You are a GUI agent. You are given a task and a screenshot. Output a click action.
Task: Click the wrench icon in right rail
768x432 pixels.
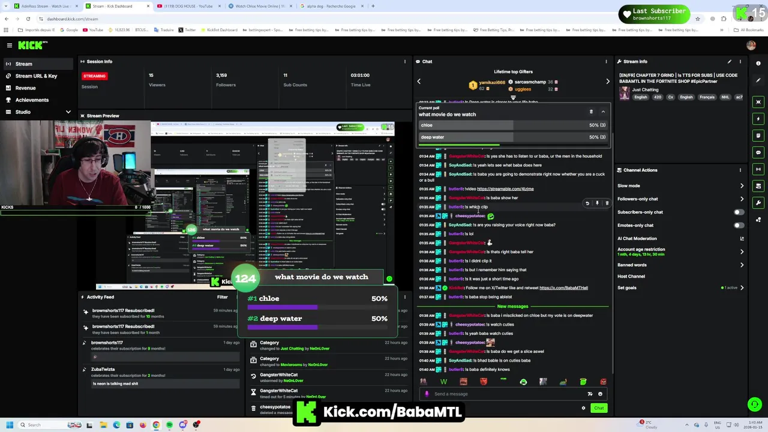click(x=758, y=203)
